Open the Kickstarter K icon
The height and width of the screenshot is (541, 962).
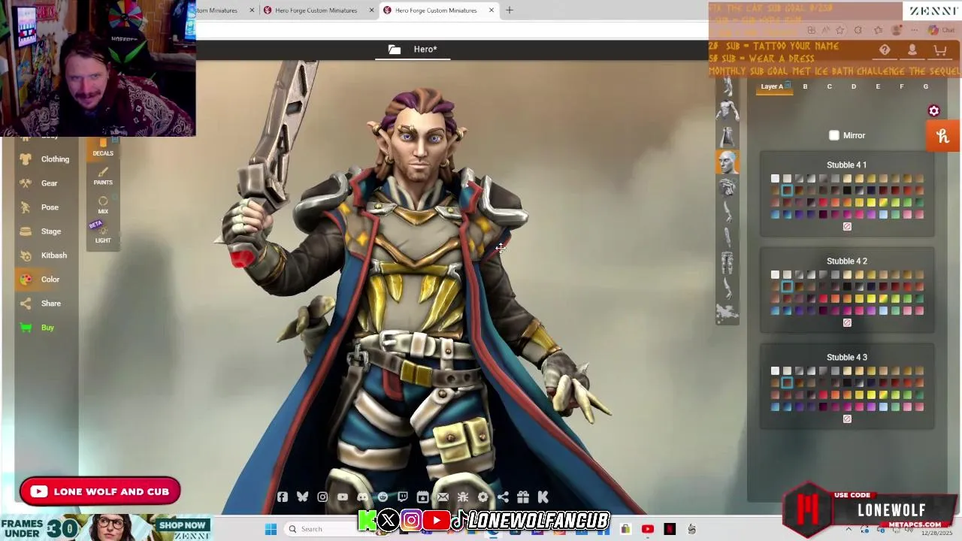tap(543, 497)
